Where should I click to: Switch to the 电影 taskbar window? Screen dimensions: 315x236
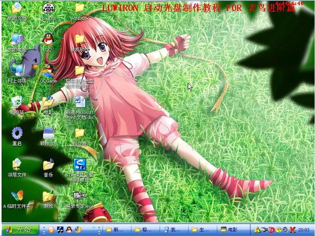click(233, 230)
